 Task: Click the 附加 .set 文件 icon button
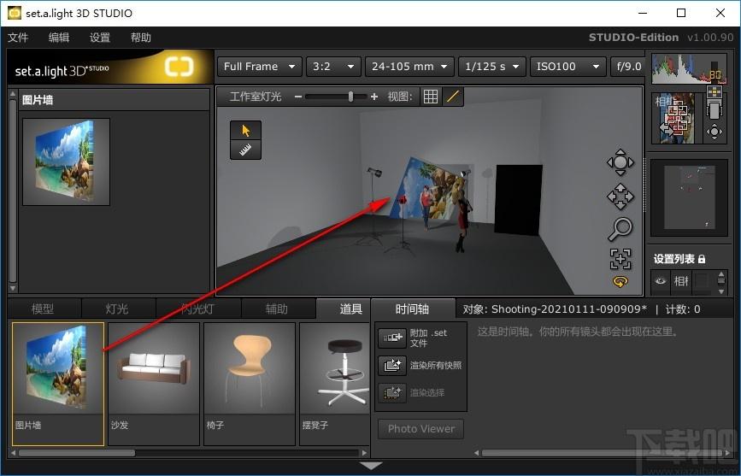tap(391, 338)
